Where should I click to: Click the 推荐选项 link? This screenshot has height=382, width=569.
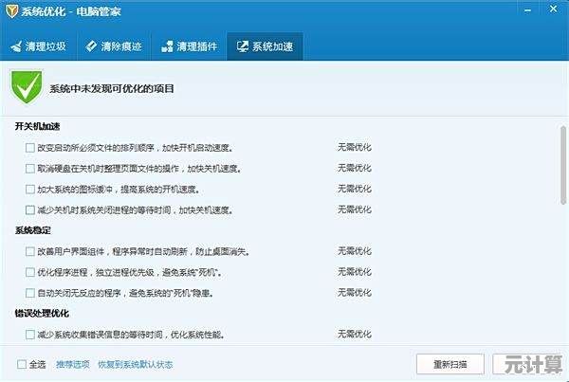[x=72, y=364]
